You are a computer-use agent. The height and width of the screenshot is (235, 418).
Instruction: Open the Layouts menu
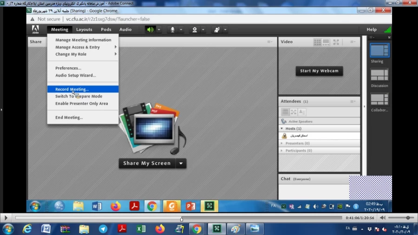(84, 30)
